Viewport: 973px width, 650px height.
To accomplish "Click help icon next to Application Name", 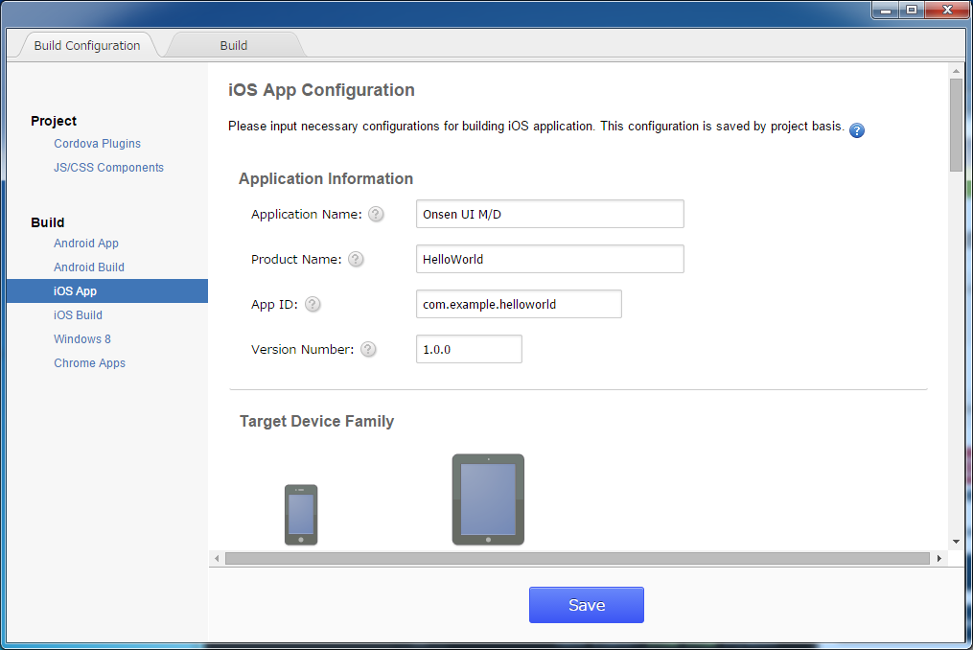I will coord(376,214).
